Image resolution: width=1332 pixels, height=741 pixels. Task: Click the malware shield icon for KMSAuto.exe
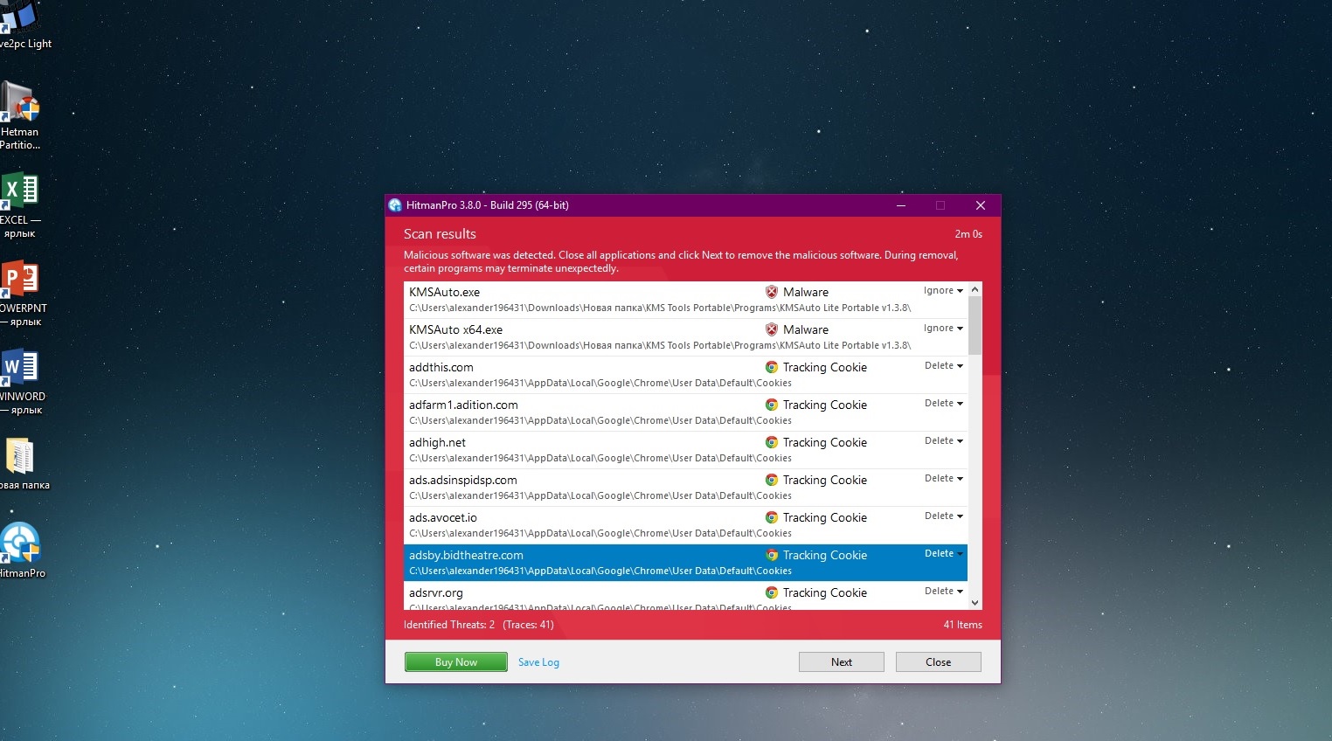click(x=772, y=292)
